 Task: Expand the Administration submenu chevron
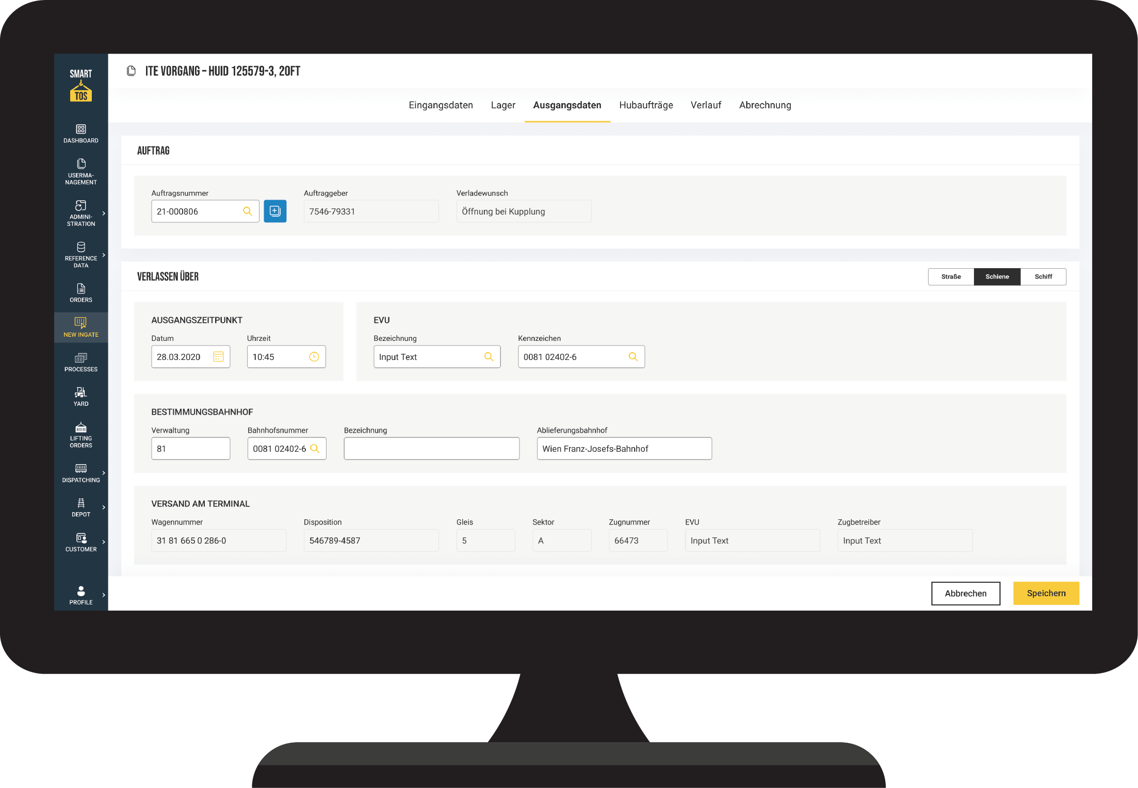[x=104, y=213]
